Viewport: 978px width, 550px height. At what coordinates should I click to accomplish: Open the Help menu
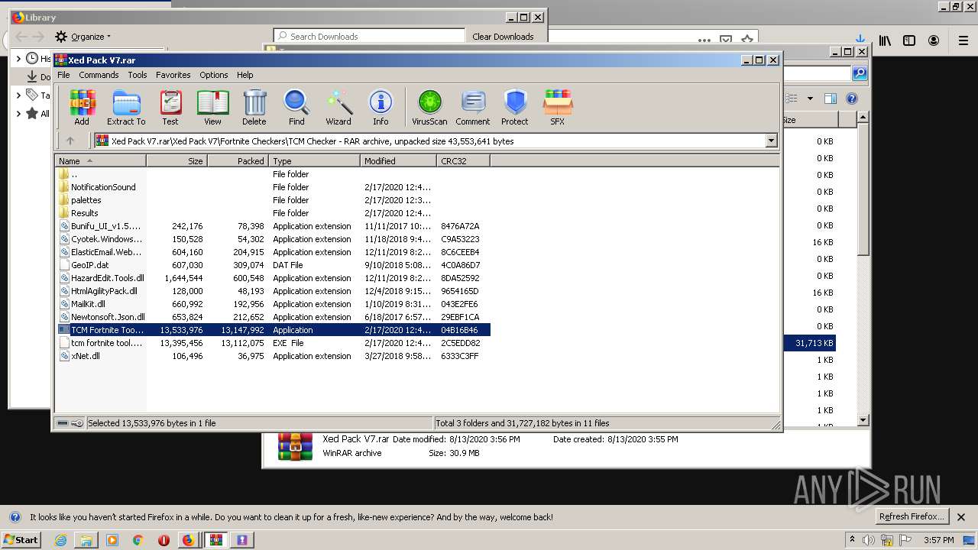(244, 75)
